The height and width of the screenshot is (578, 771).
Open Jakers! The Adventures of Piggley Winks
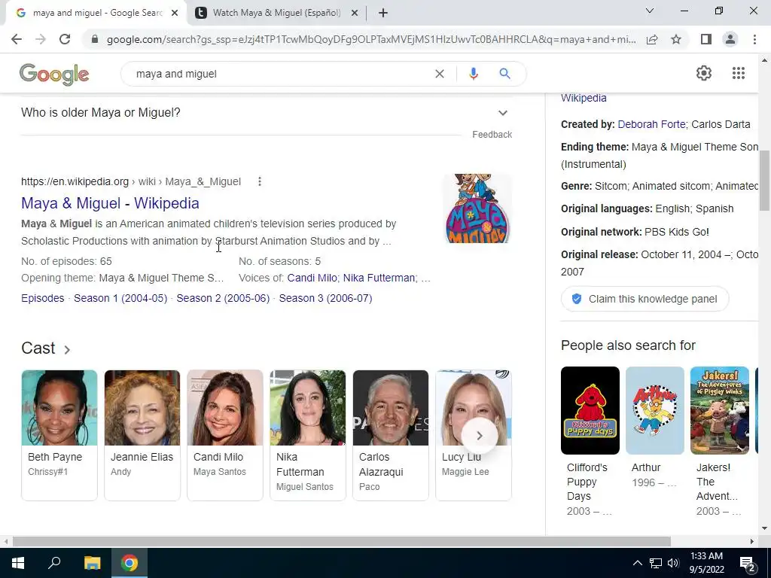[x=719, y=441]
